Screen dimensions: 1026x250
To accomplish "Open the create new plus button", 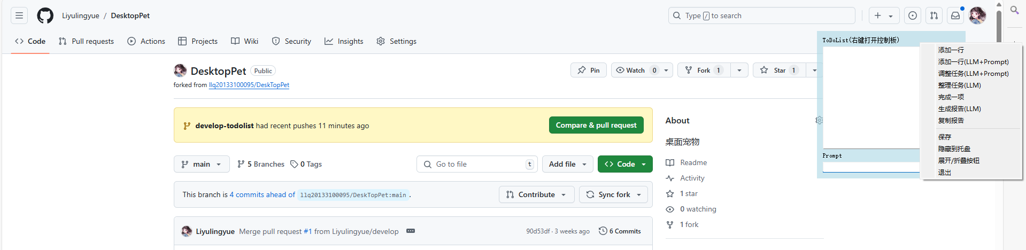I will pyautogui.click(x=877, y=15).
